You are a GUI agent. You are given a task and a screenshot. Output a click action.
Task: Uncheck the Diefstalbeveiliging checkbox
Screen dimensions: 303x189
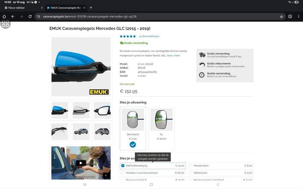coord(123,166)
